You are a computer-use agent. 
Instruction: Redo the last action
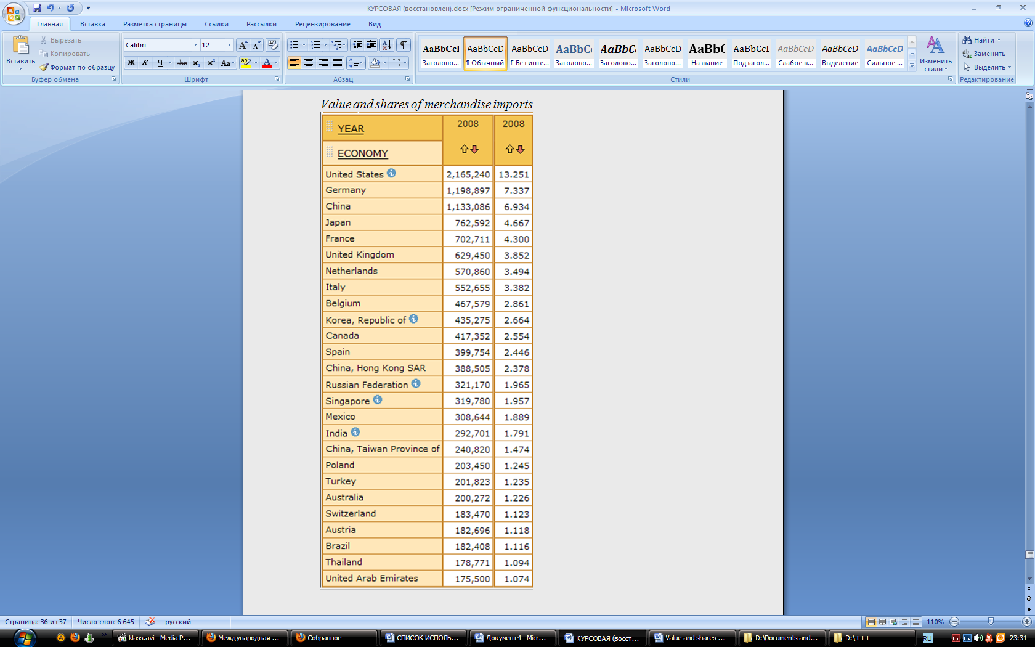pos(70,8)
